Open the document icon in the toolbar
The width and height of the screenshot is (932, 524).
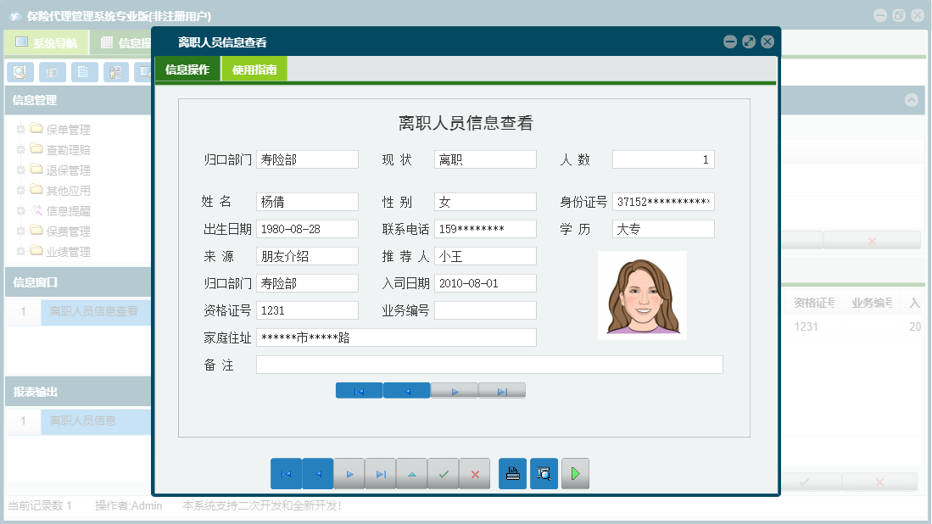[x=84, y=72]
